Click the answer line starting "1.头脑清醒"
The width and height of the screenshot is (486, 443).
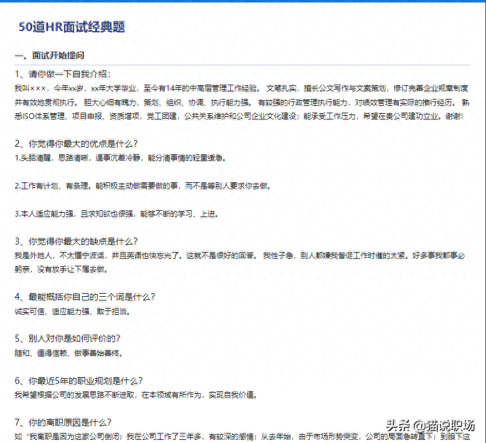pyautogui.click(x=120, y=158)
